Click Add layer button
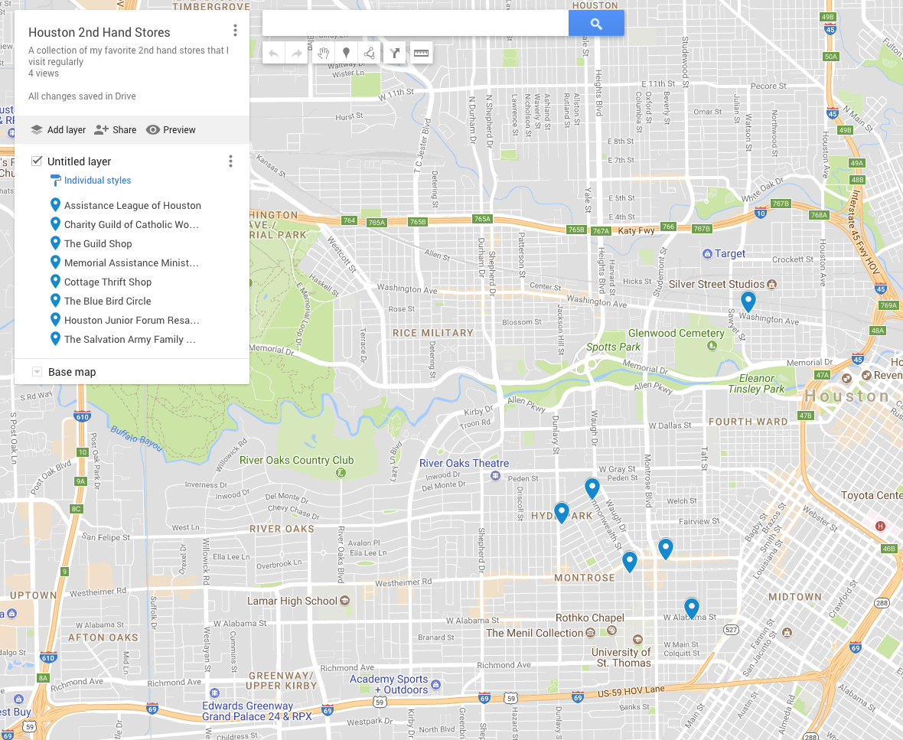Image resolution: width=903 pixels, height=740 pixels. (x=58, y=129)
